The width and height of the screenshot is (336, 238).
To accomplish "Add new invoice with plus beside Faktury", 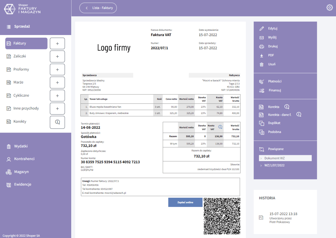I will [x=57, y=44].
